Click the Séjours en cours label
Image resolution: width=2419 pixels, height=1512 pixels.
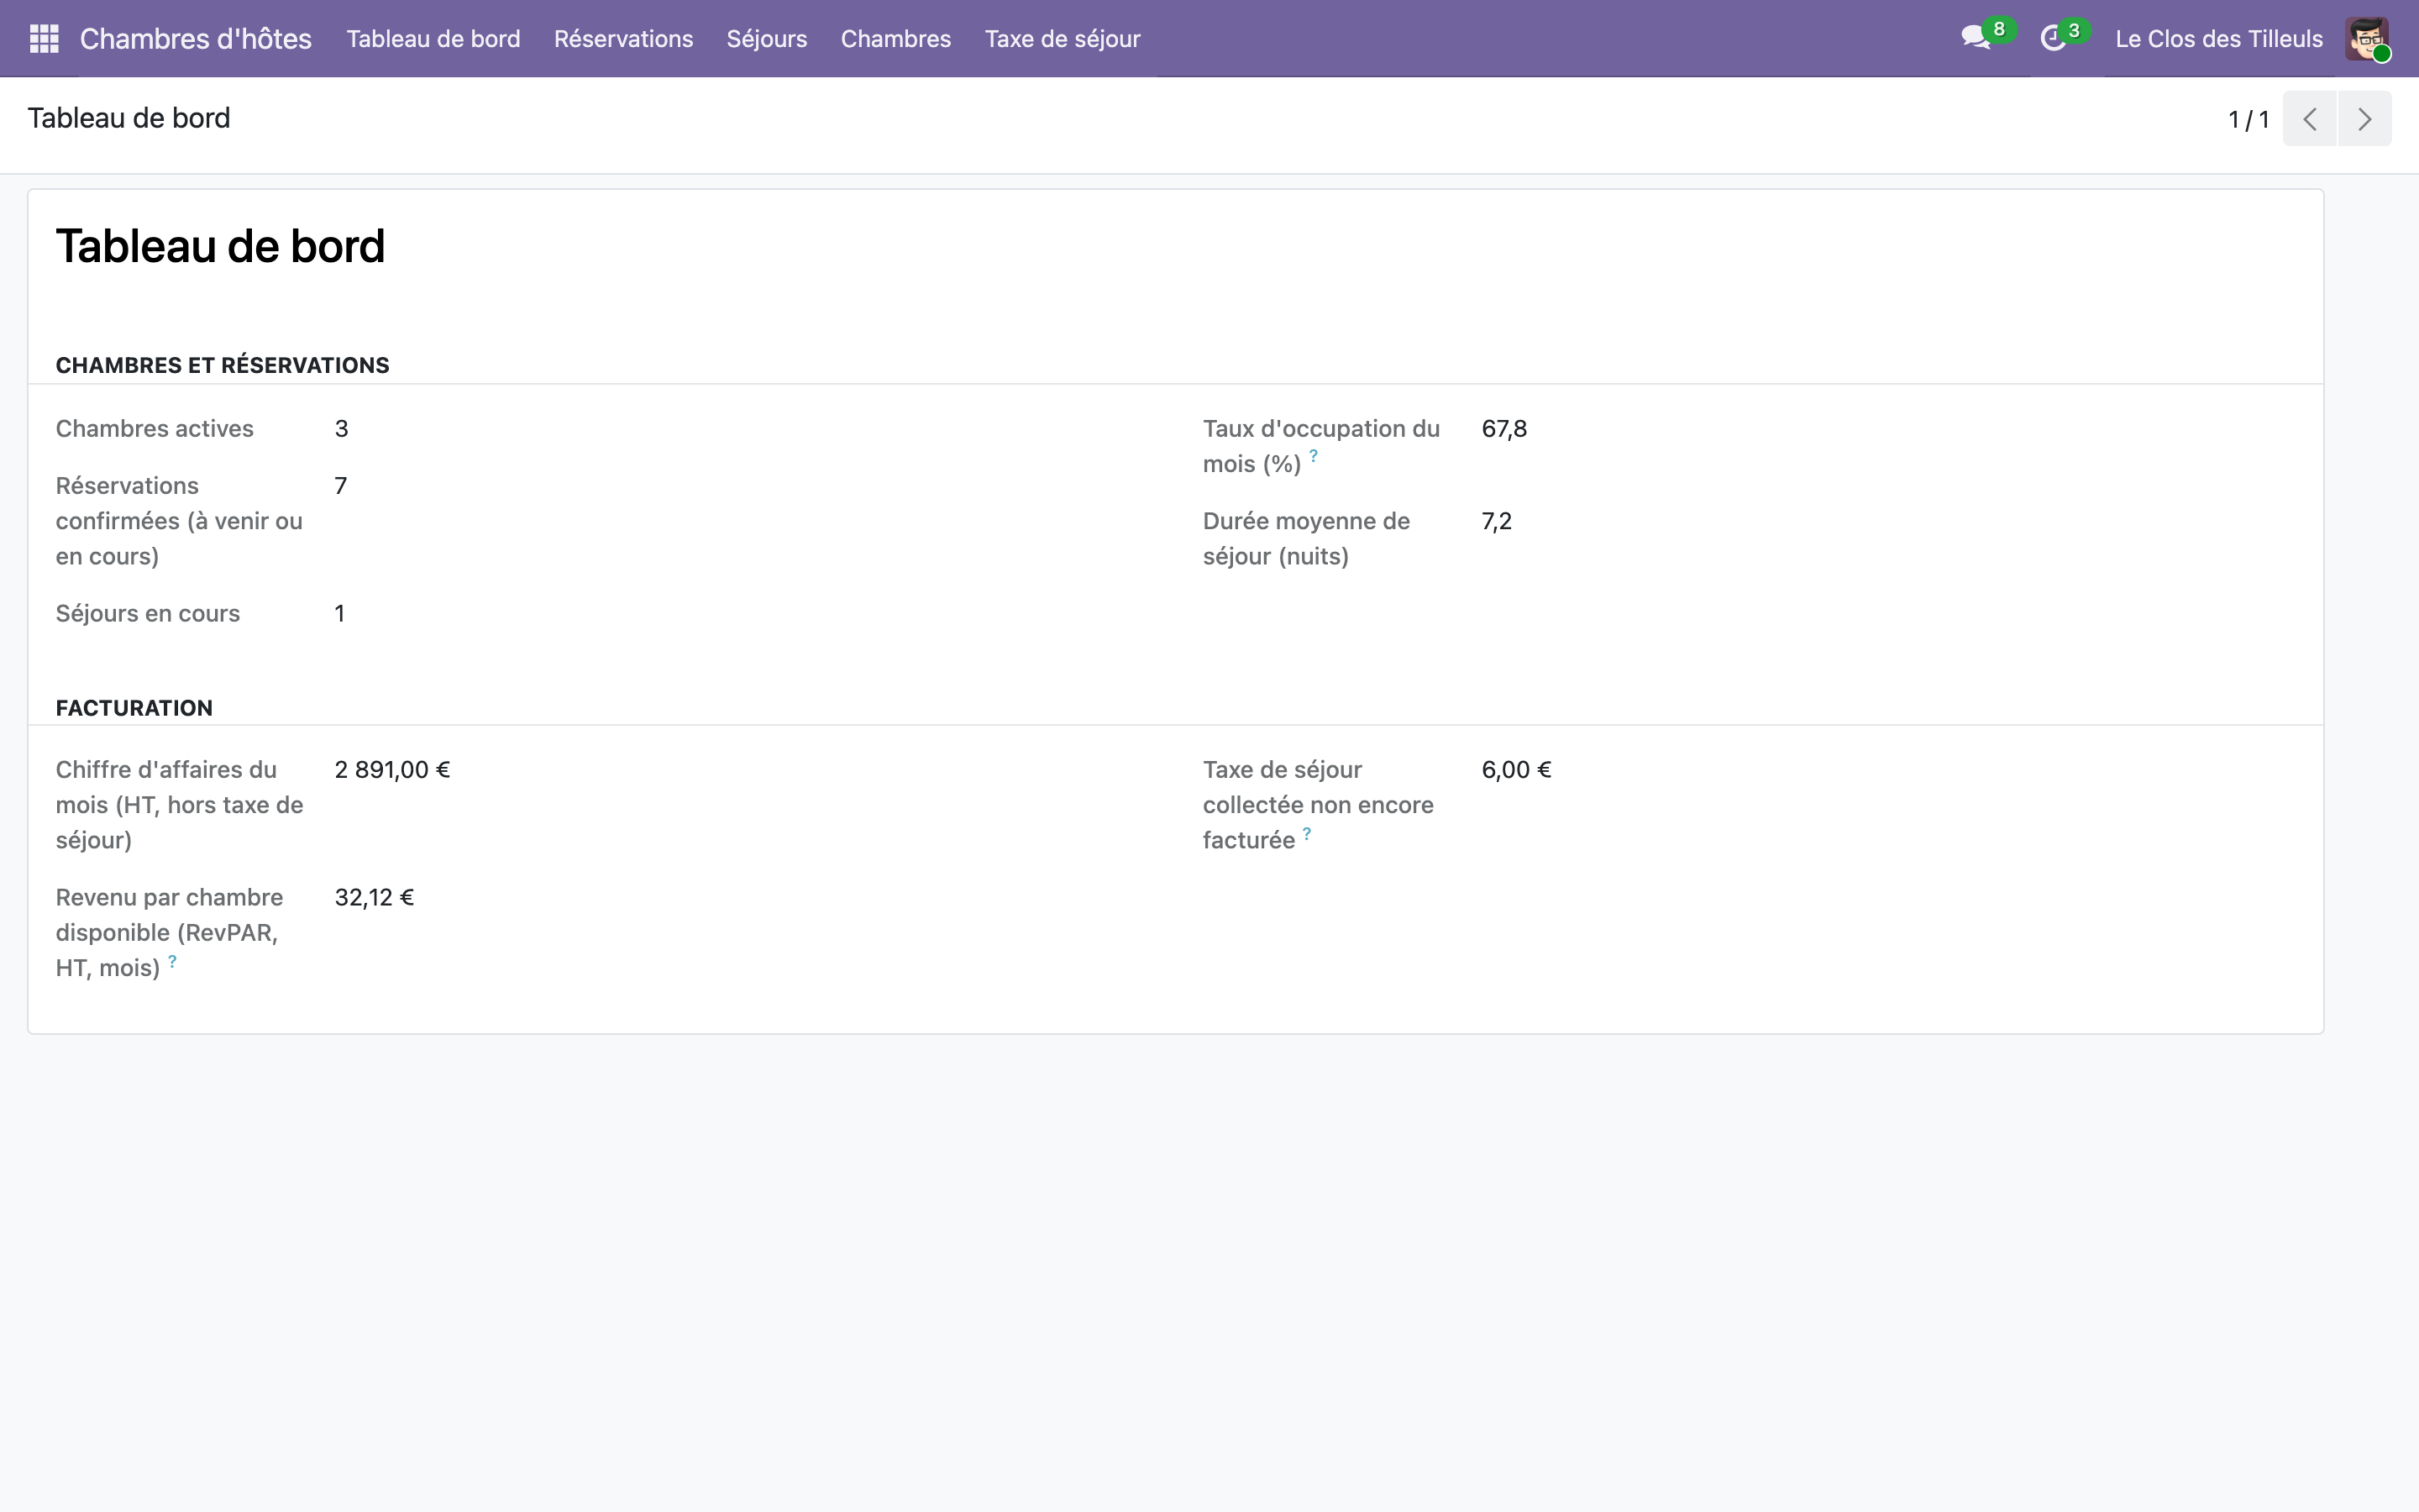[x=148, y=613]
